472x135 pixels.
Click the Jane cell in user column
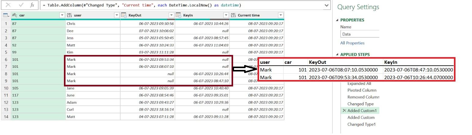point(93,88)
